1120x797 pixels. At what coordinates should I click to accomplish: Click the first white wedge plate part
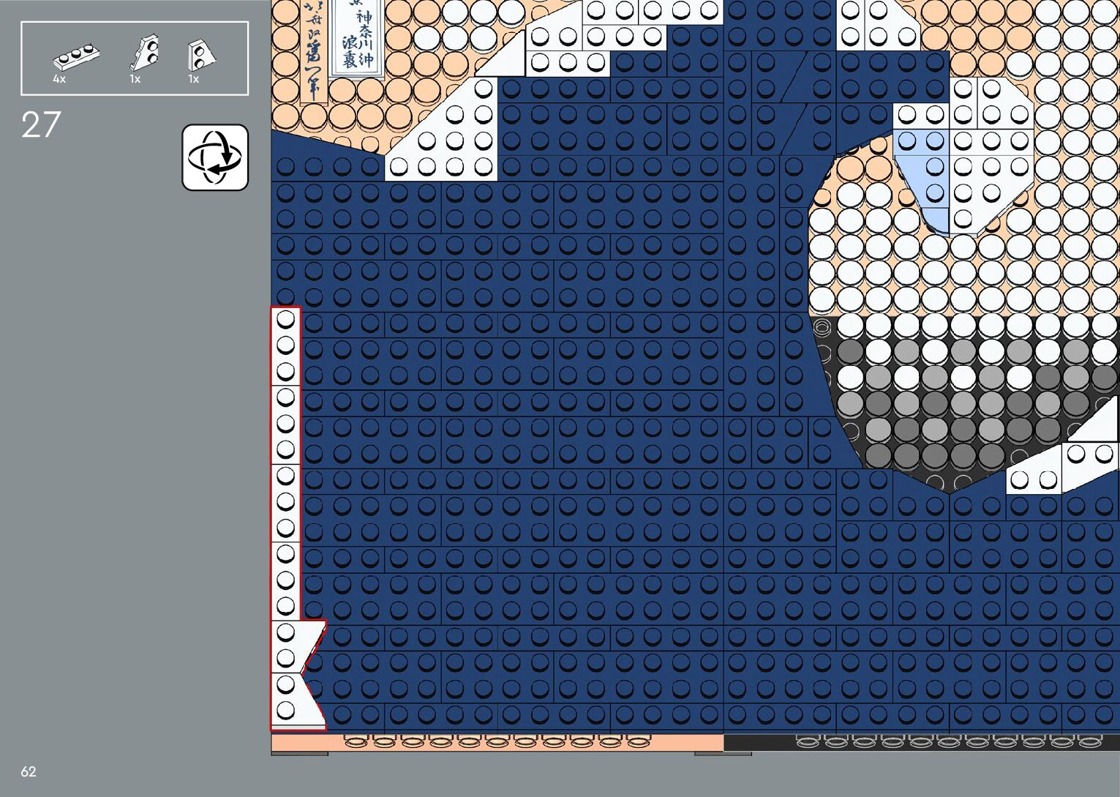pyautogui.click(x=146, y=52)
